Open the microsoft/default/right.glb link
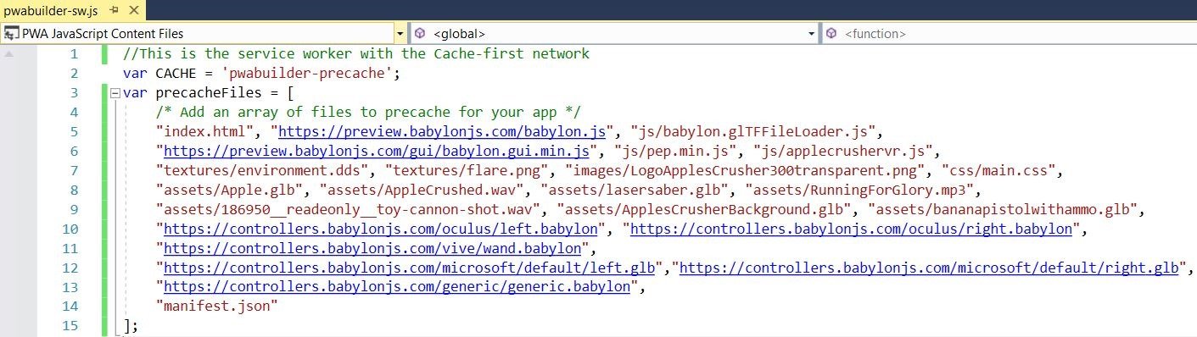Screen dimensions: 1197x337 click(930, 268)
